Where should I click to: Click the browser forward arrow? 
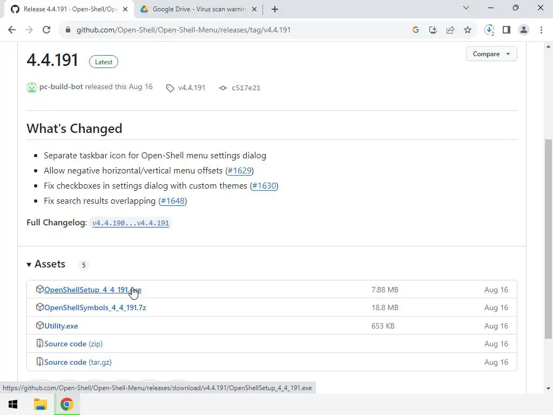[x=29, y=30]
